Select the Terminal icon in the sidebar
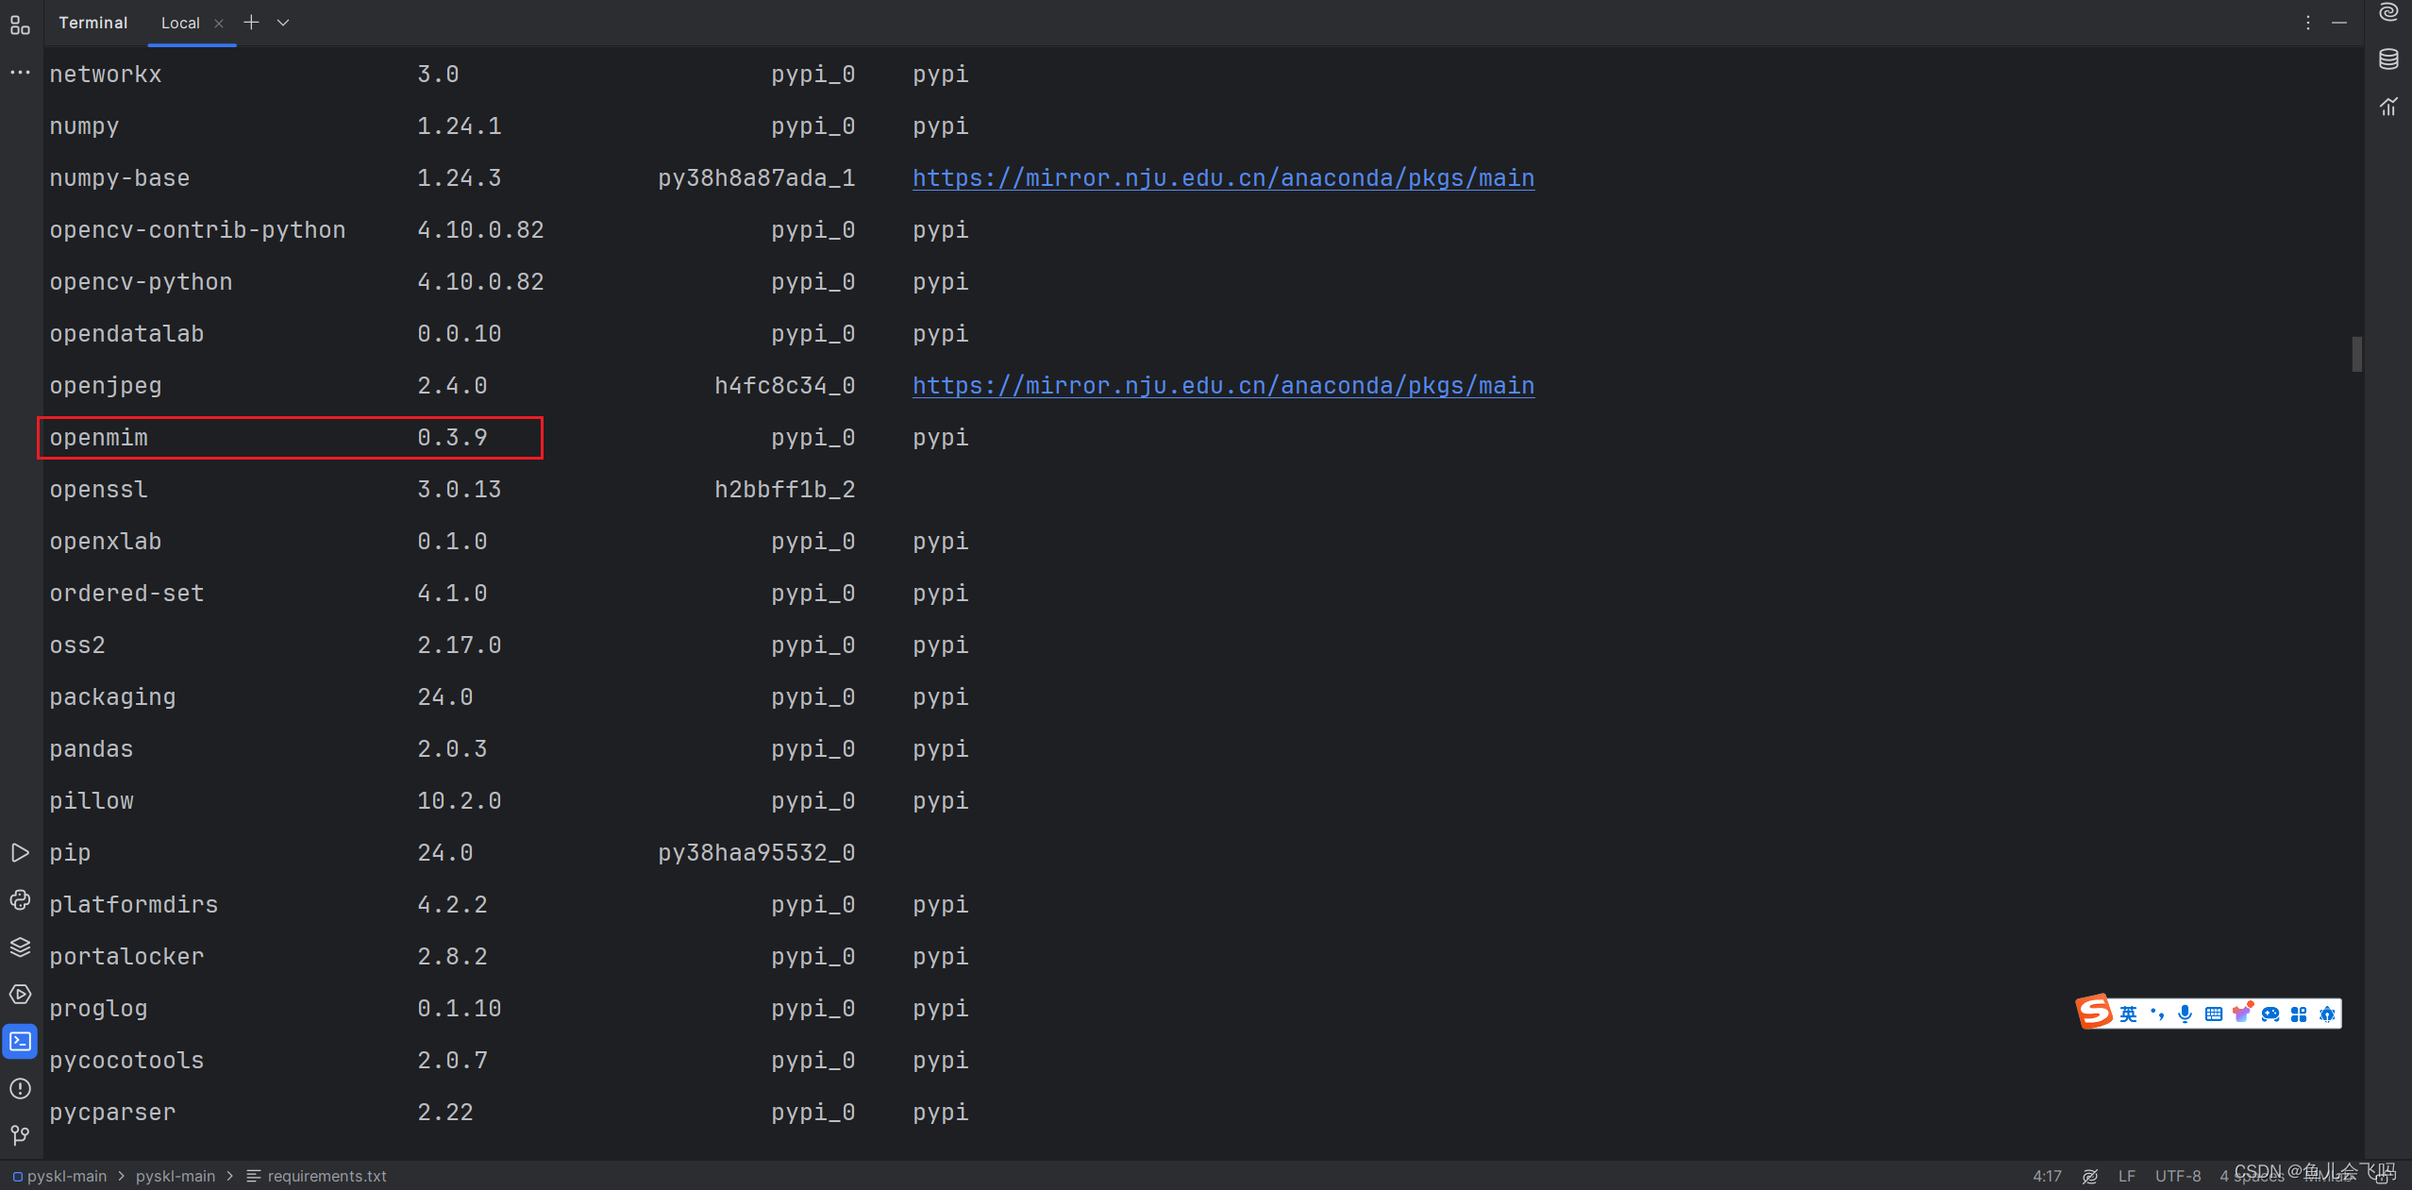 pyautogui.click(x=19, y=1041)
